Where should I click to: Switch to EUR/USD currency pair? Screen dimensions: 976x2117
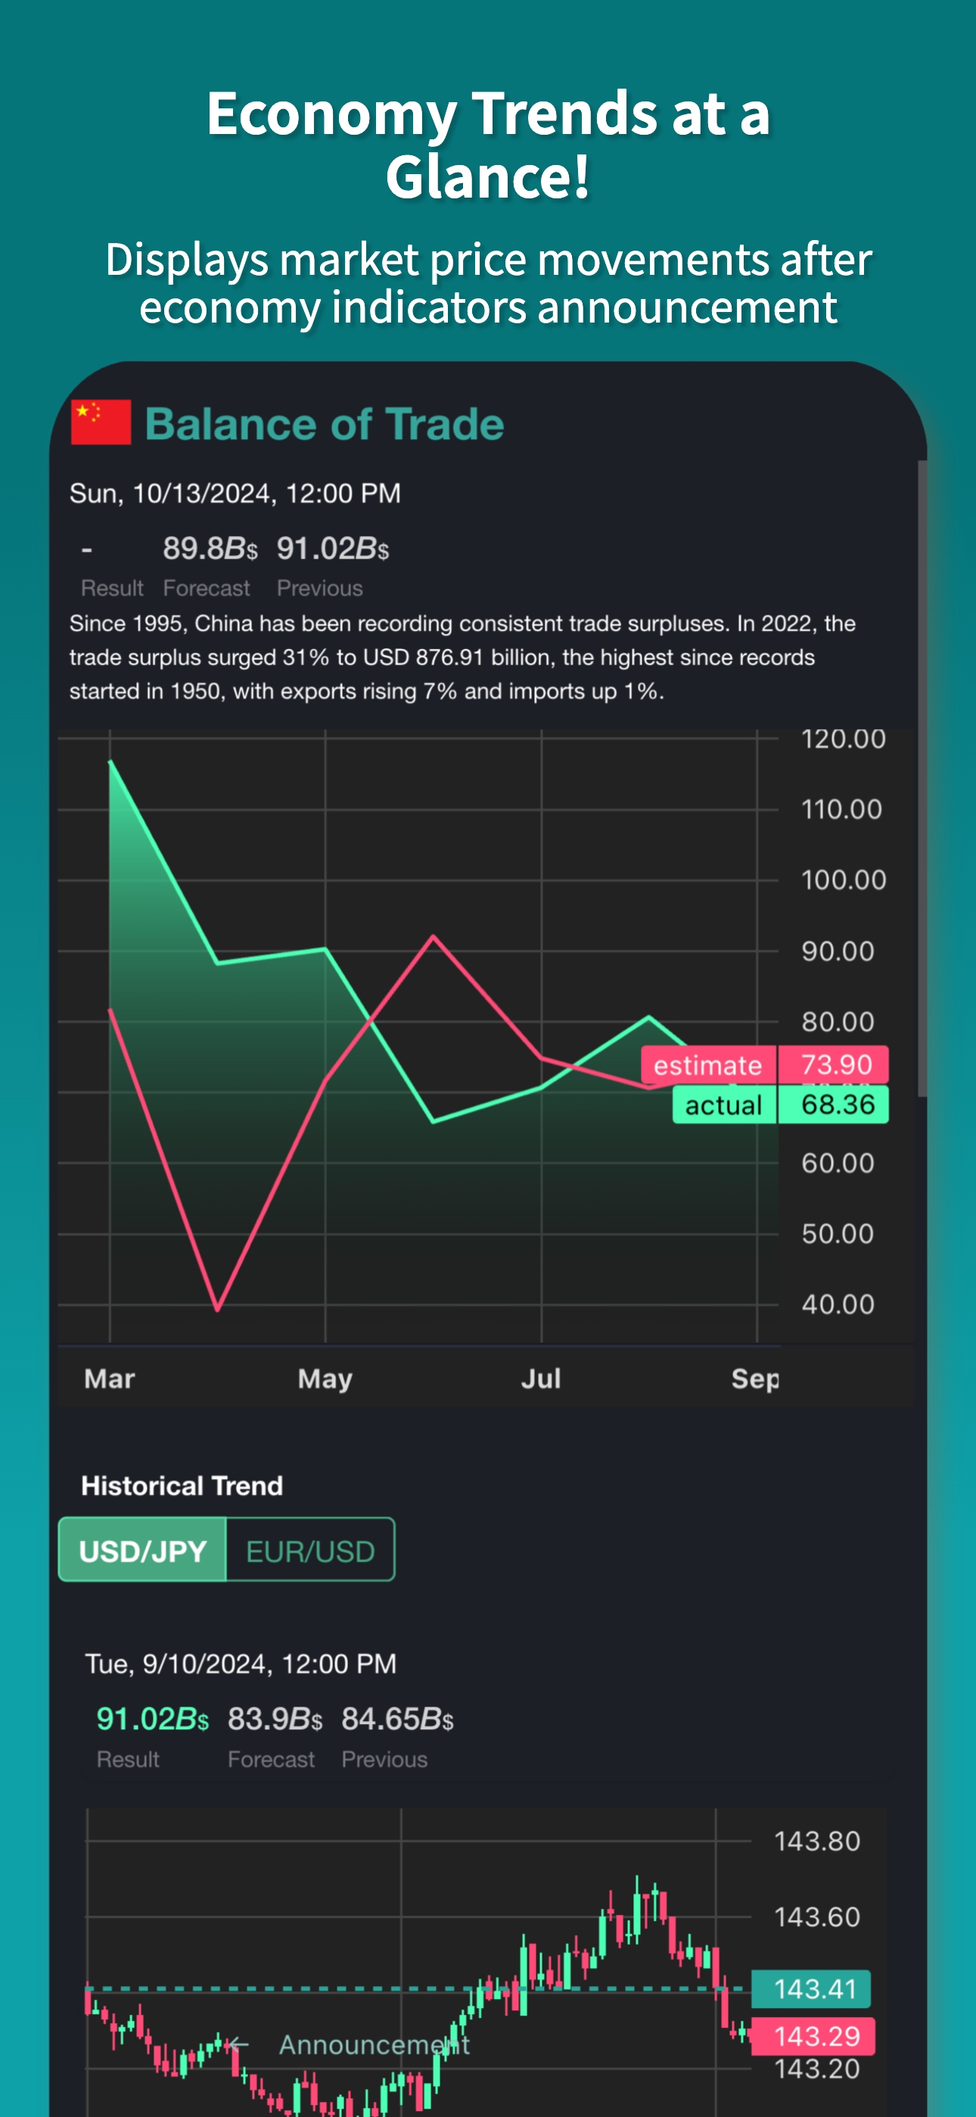[x=310, y=1550]
